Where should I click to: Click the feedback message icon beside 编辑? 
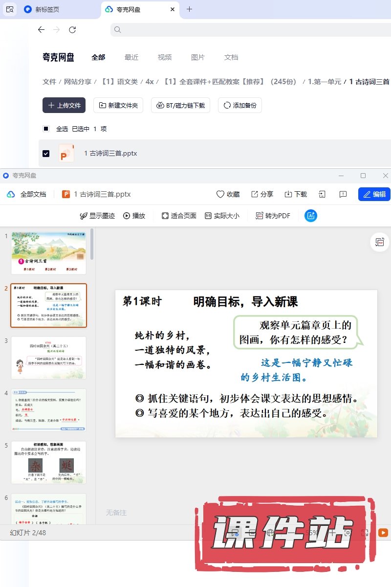(x=343, y=194)
